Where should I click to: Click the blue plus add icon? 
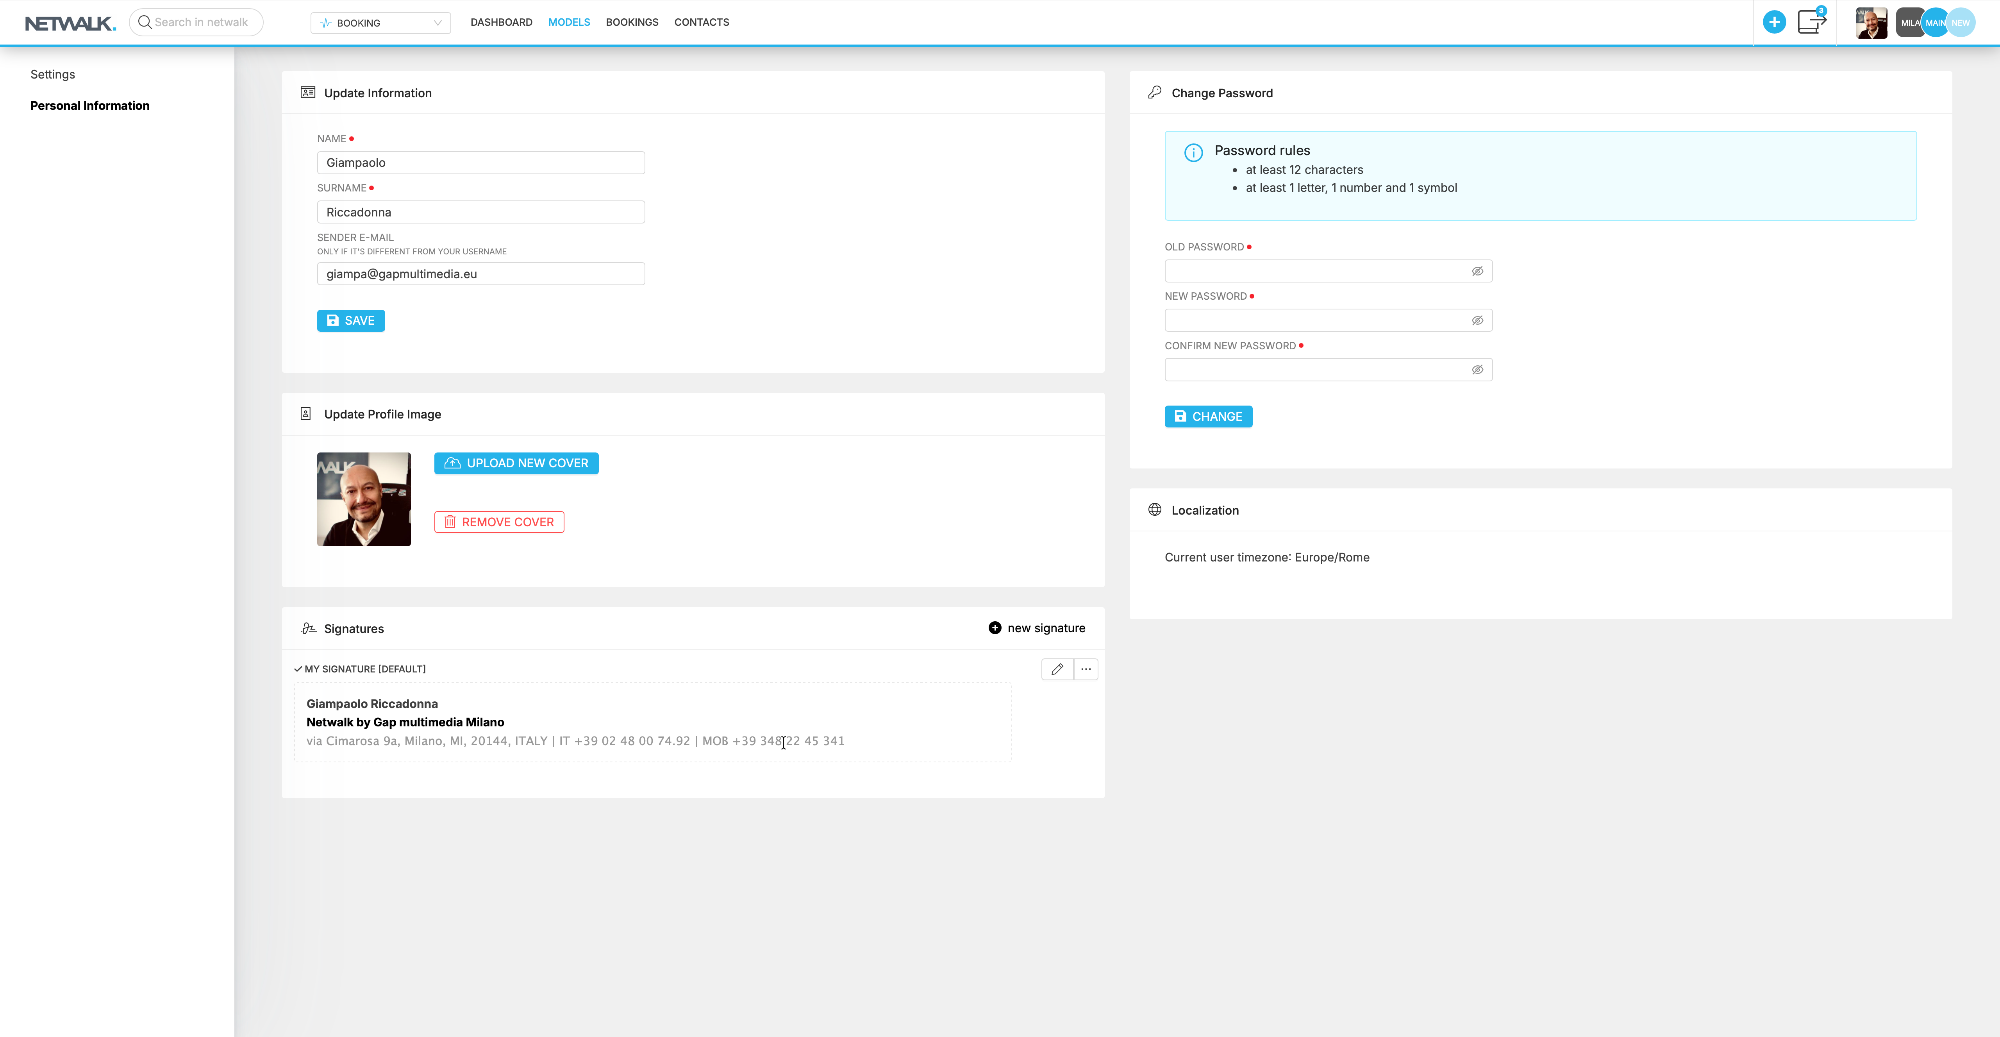(x=1774, y=23)
